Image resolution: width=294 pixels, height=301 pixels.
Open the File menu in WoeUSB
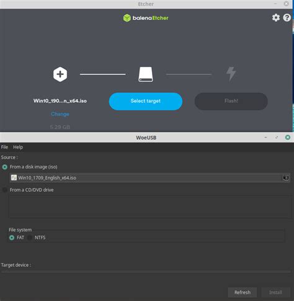point(4,147)
